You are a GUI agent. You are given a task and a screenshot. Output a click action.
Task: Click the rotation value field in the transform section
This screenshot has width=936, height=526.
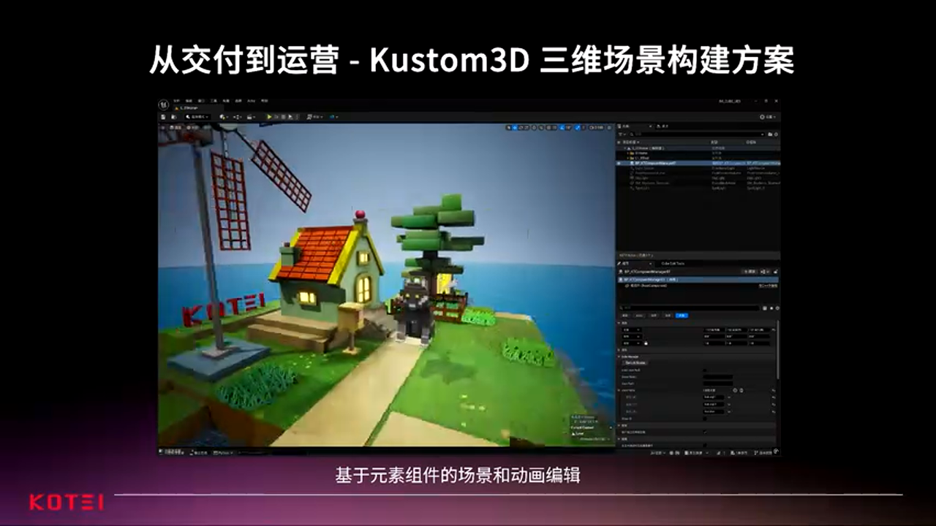point(714,336)
